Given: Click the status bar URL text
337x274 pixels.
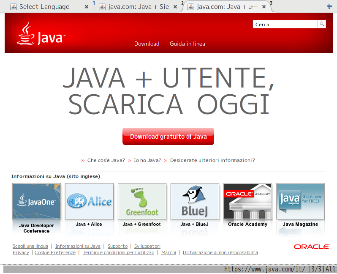Looking at the screenshot, I should (264, 269).
